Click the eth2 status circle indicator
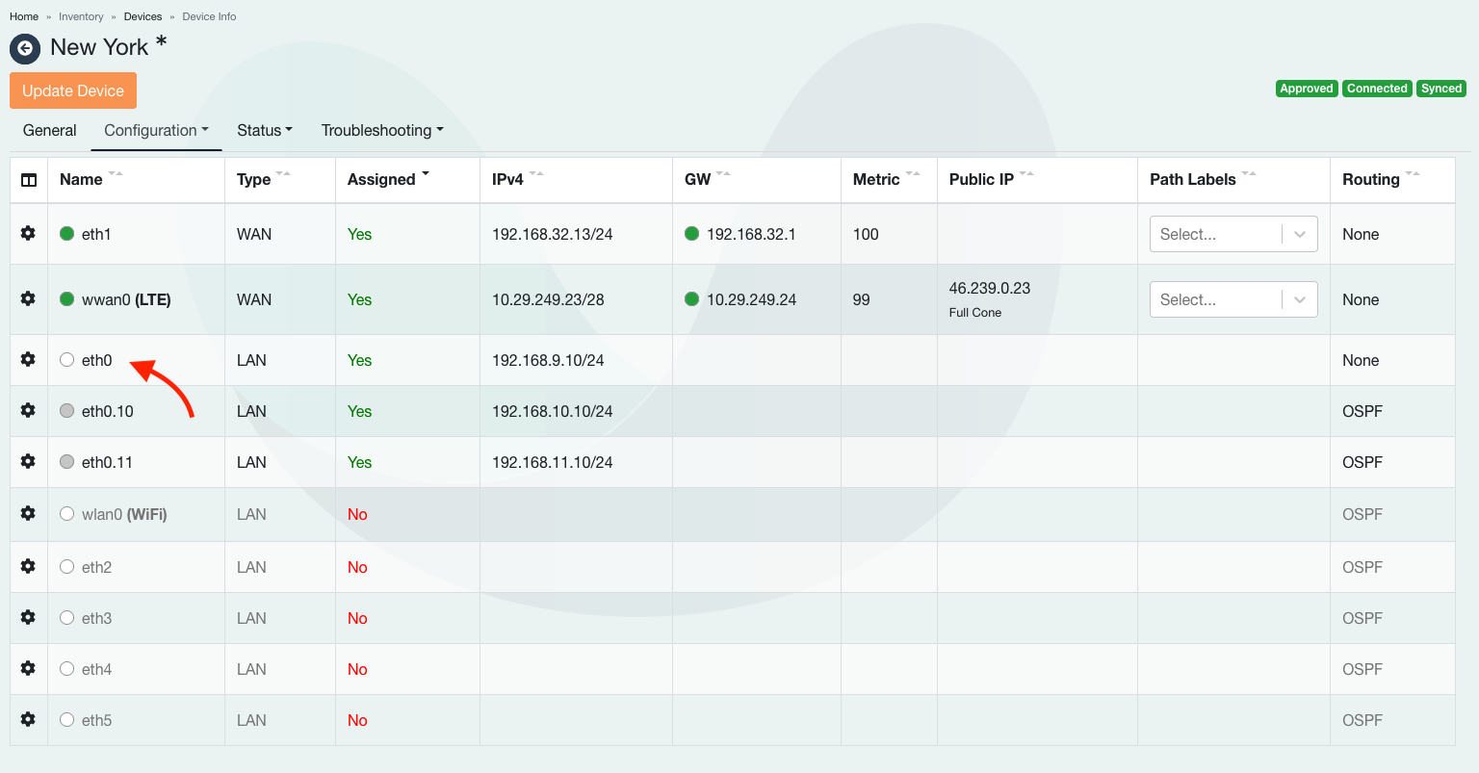Image resolution: width=1479 pixels, height=773 pixels. [66, 567]
